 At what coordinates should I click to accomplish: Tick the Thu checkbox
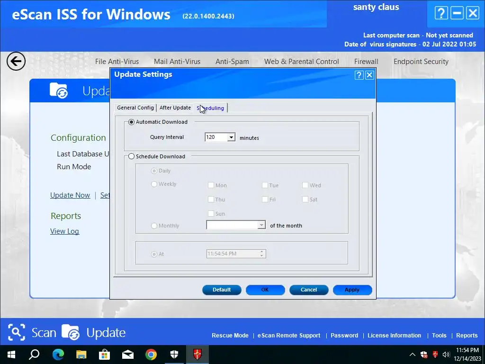pos(211,200)
